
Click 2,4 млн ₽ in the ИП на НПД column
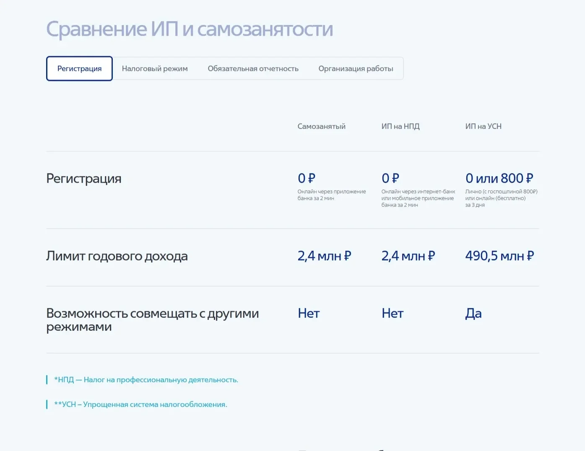pos(408,256)
